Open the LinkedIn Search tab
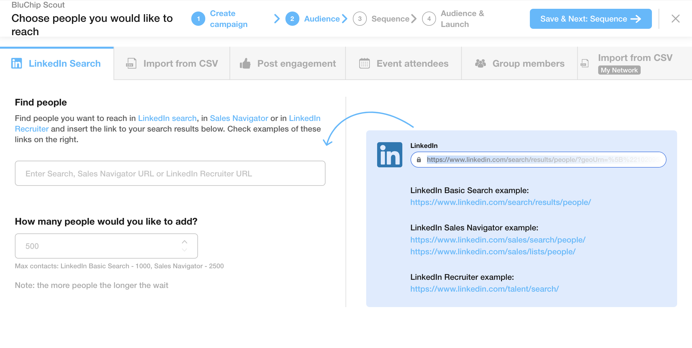The width and height of the screenshot is (692, 348). pos(57,63)
